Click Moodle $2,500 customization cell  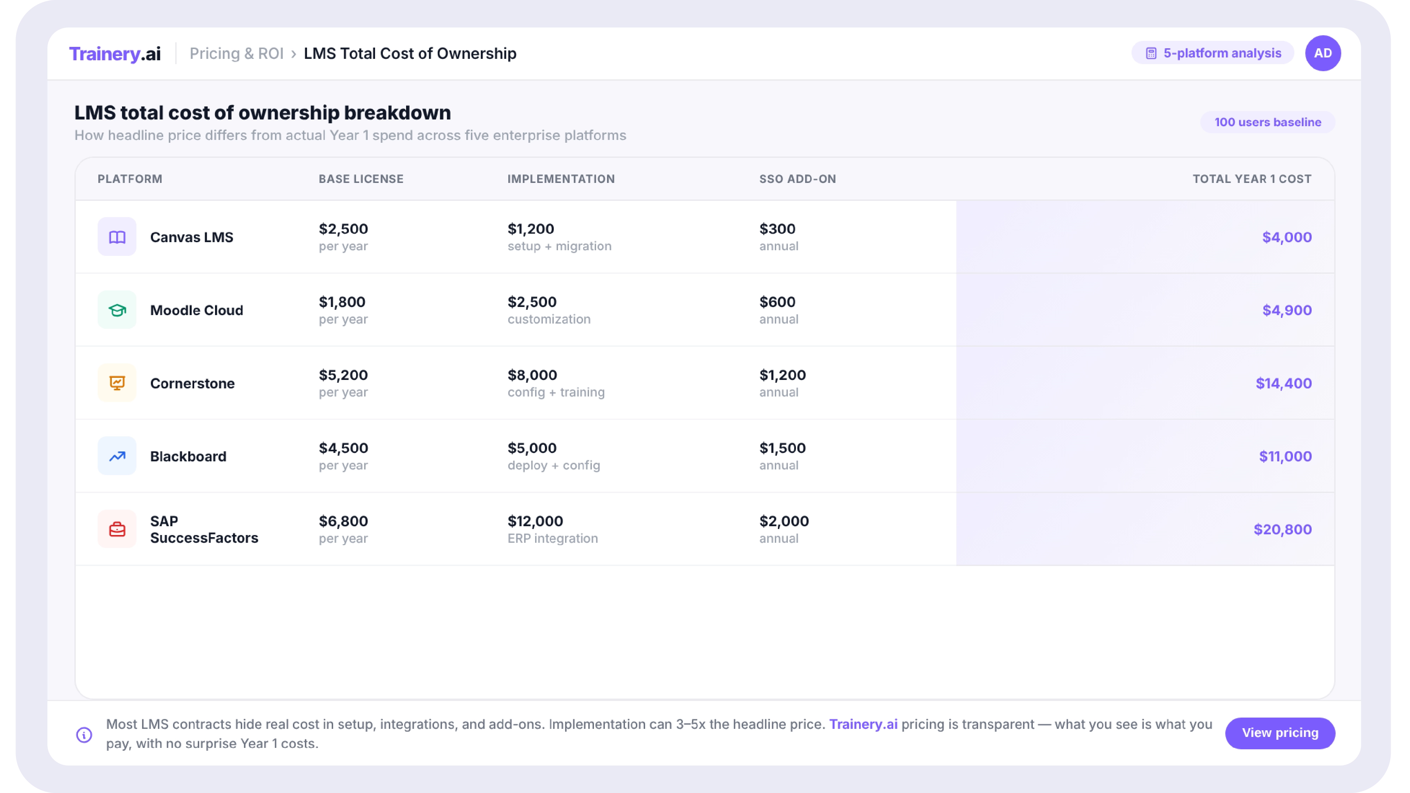click(549, 310)
